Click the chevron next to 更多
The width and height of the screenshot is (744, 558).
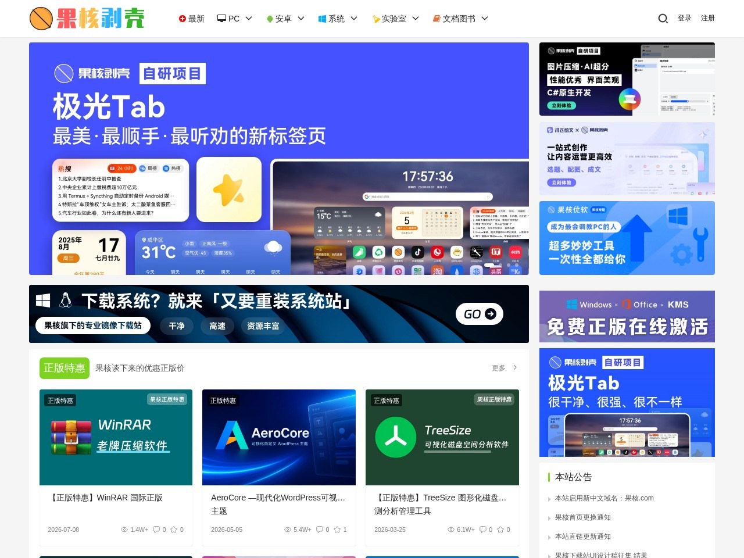[x=515, y=367]
